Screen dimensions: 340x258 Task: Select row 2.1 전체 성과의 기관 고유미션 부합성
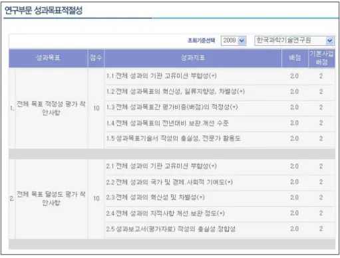pos(220,166)
